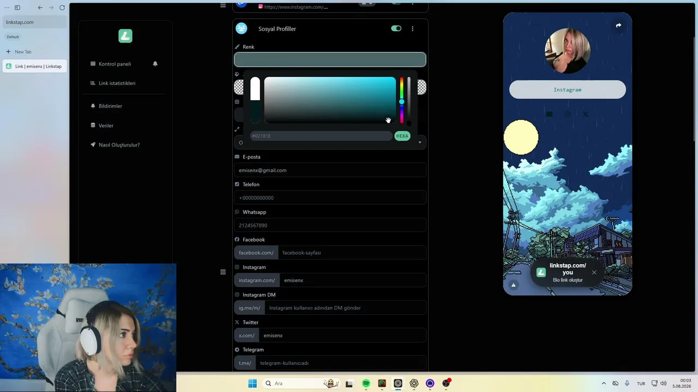The height and width of the screenshot is (392, 698).
Task: Open the notifications bell beside Kontrol paneli
Action: point(155,64)
